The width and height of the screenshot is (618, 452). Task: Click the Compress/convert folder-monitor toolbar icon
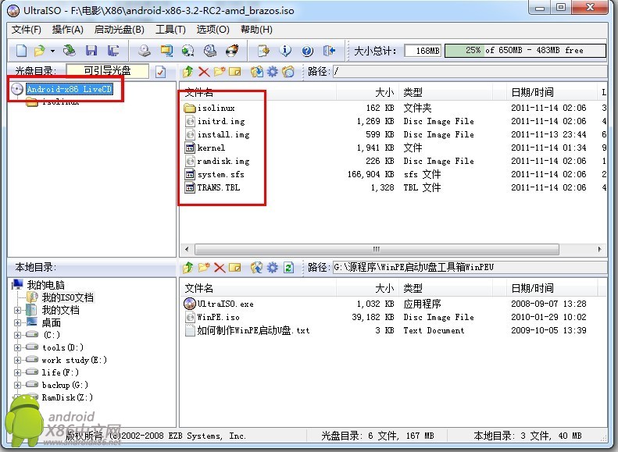[x=166, y=51]
